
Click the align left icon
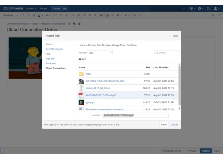click(x=85, y=15)
